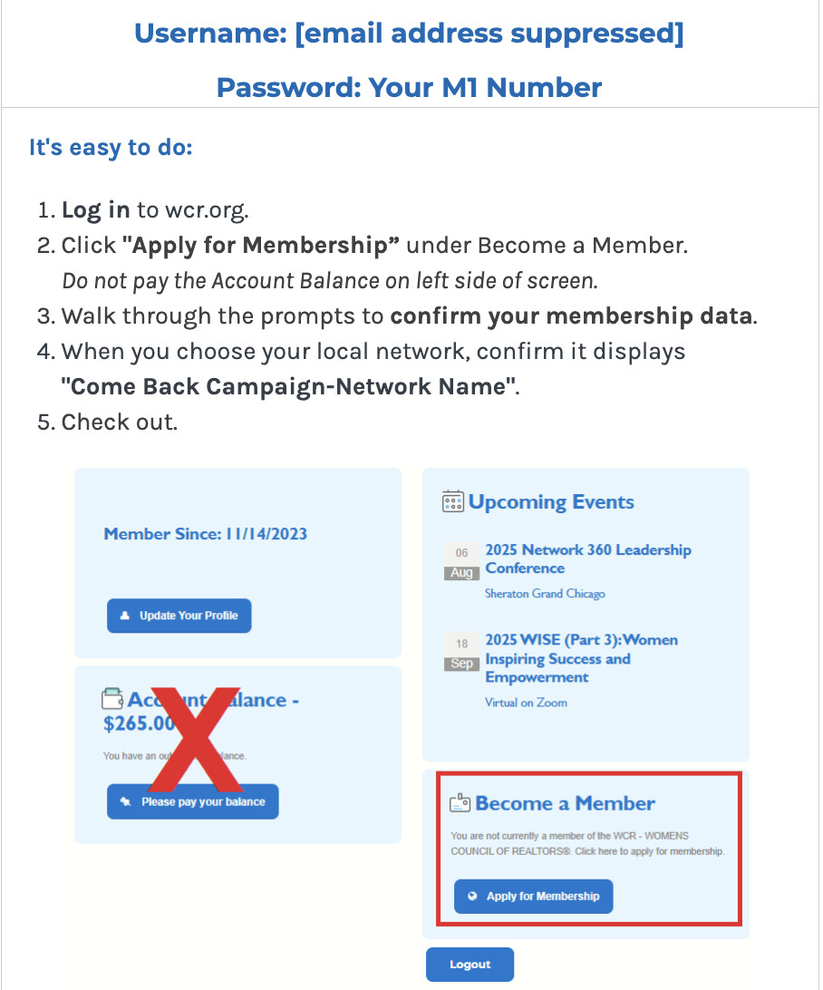The height and width of the screenshot is (990, 823).
Task: Click the wallet icon next to Account Balance
Action: coord(112,699)
